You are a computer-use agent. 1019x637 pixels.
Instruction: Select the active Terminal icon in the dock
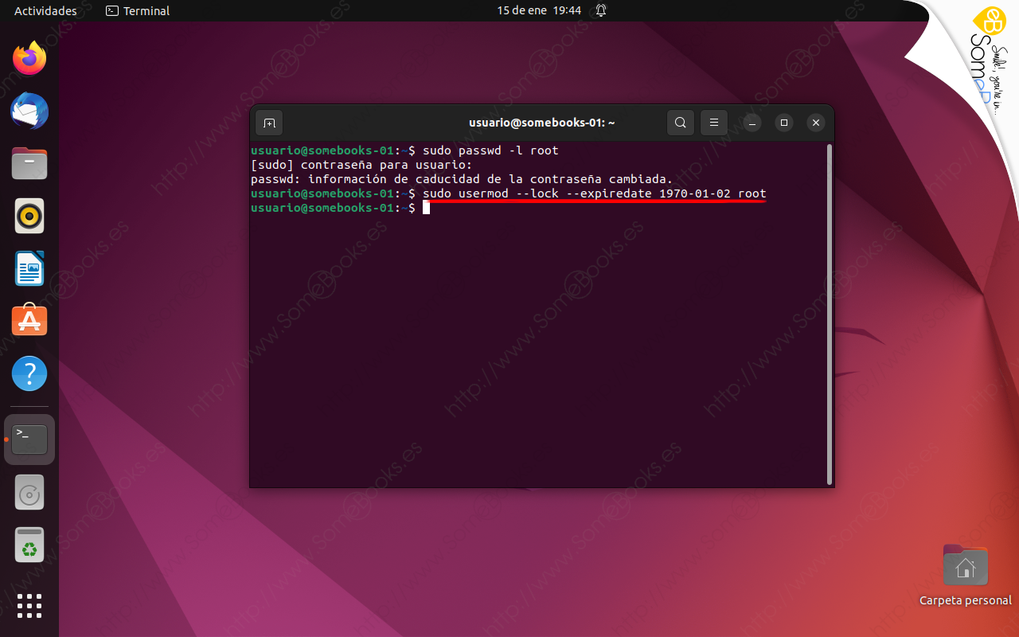point(29,439)
